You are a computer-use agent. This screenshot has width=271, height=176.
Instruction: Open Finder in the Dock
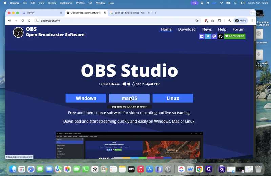(13, 169)
